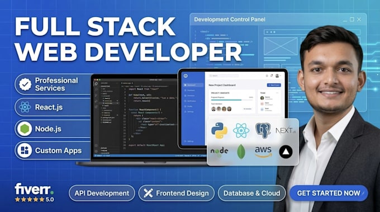
Task: Click the FULL STACK WEB DEVELOPER headline
Action: 128,39
